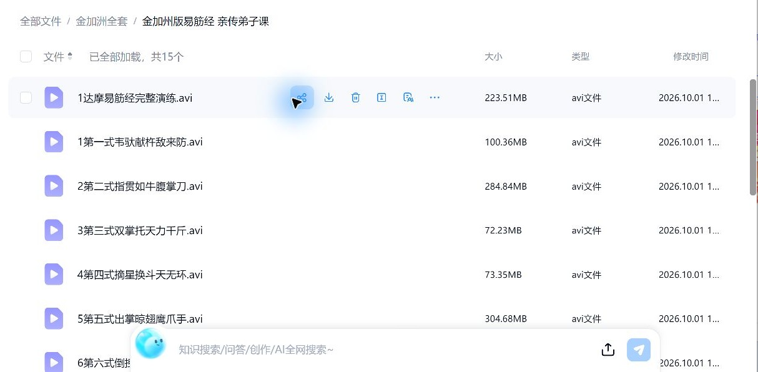Open the blue AI assistant avatar

pos(150,343)
